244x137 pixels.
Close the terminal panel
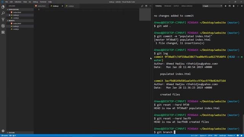[242, 6]
